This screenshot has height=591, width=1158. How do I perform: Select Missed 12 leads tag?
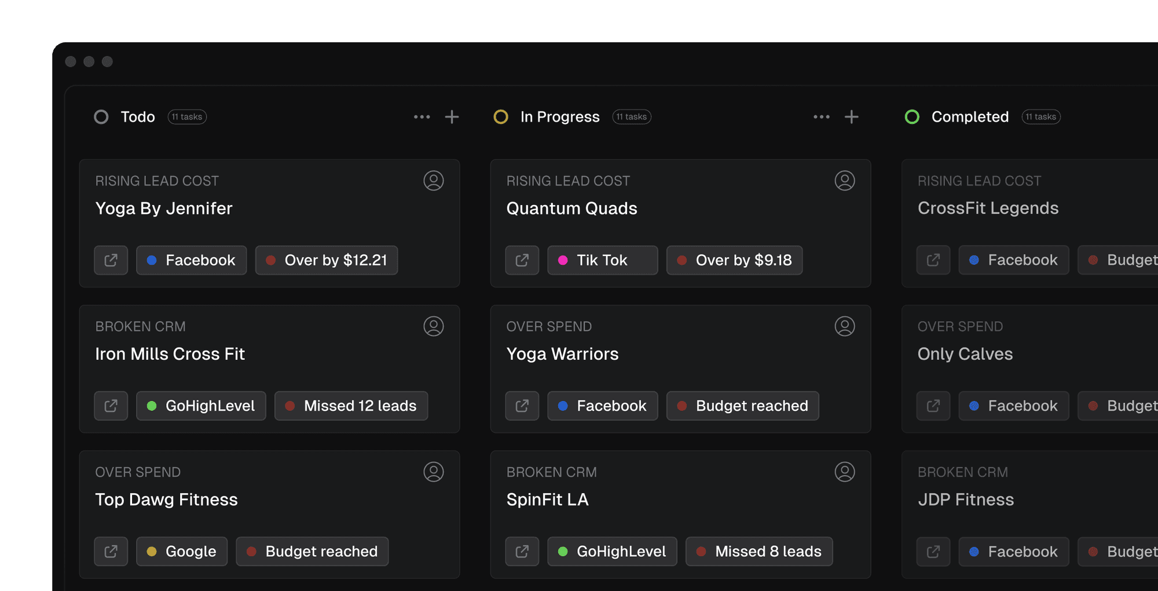(351, 406)
